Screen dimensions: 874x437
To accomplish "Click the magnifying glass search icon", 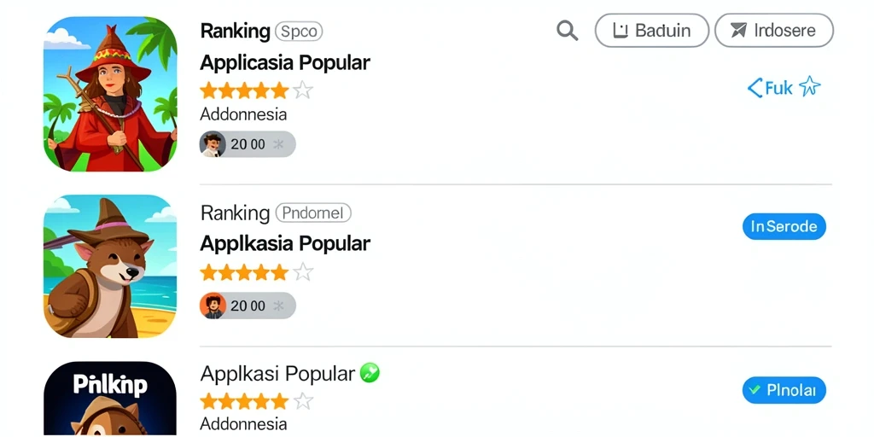I will (x=567, y=30).
